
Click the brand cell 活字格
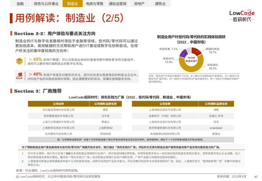(106, 116)
